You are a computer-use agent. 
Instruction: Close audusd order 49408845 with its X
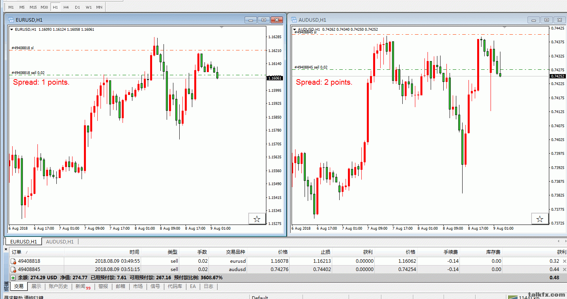click(x=564, y=269)
